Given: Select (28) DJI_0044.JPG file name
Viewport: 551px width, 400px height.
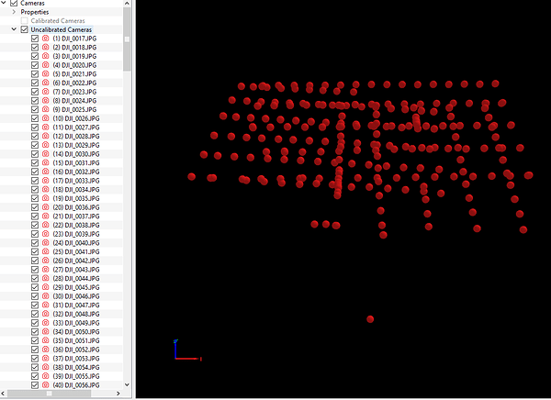Looking at the screenshot, I should (x=76, y=279).
